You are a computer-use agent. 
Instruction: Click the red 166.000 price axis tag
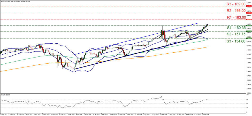249,13
